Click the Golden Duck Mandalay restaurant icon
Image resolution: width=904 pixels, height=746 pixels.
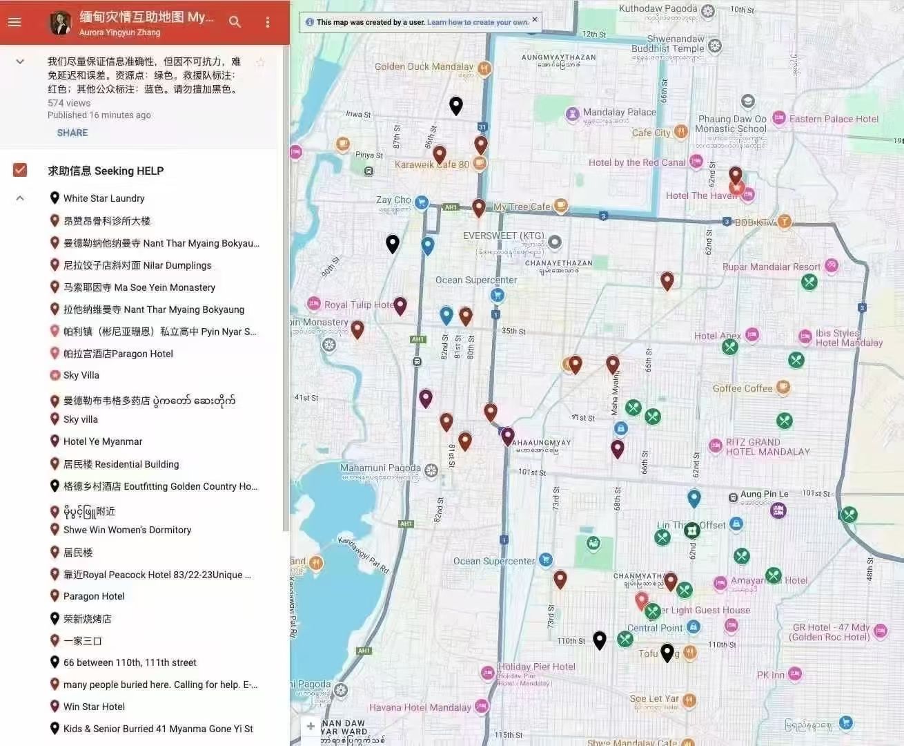click(x=484, y=68)
